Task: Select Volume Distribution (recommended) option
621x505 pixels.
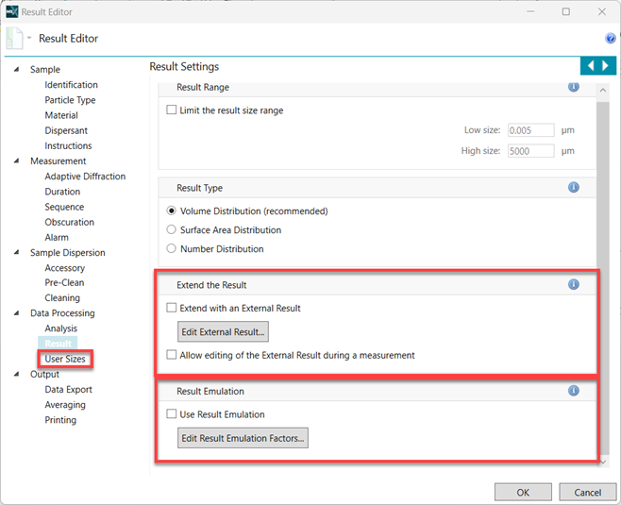Action: coord(171,210)
